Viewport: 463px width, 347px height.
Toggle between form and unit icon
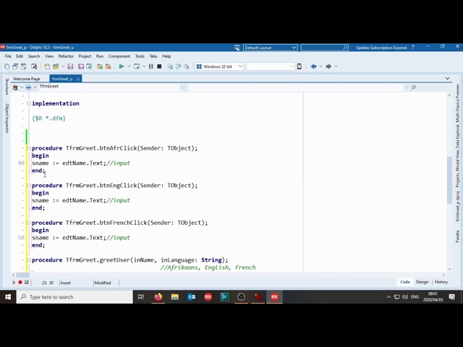[34, 67]
